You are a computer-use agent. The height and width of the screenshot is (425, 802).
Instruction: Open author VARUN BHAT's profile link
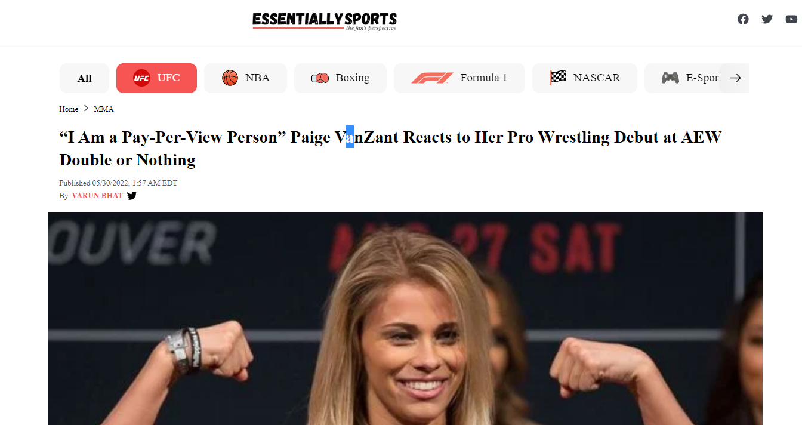click(x=97, y=196)
